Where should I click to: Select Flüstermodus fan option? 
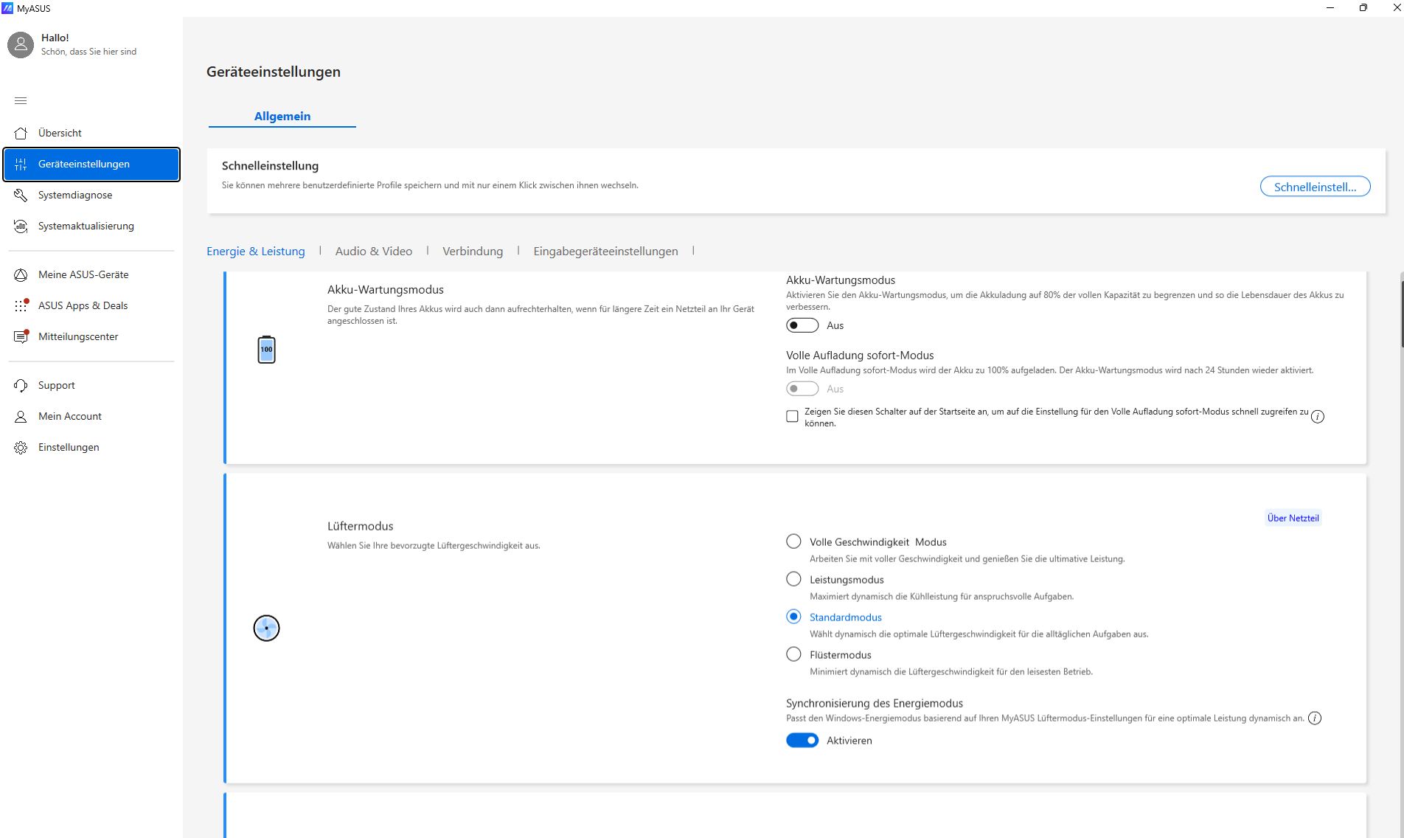[793, 654]
